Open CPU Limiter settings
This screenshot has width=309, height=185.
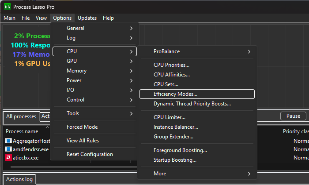[197, 117]
